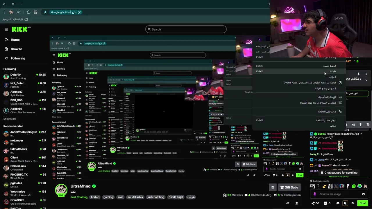The image size is (372, 209).
Task: Focus the main page Search field
Action: pos(186,29)
